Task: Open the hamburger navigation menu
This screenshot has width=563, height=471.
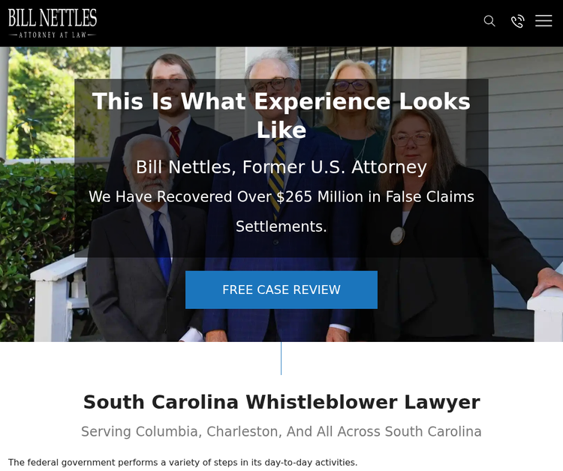Action: tap(543, 21)
